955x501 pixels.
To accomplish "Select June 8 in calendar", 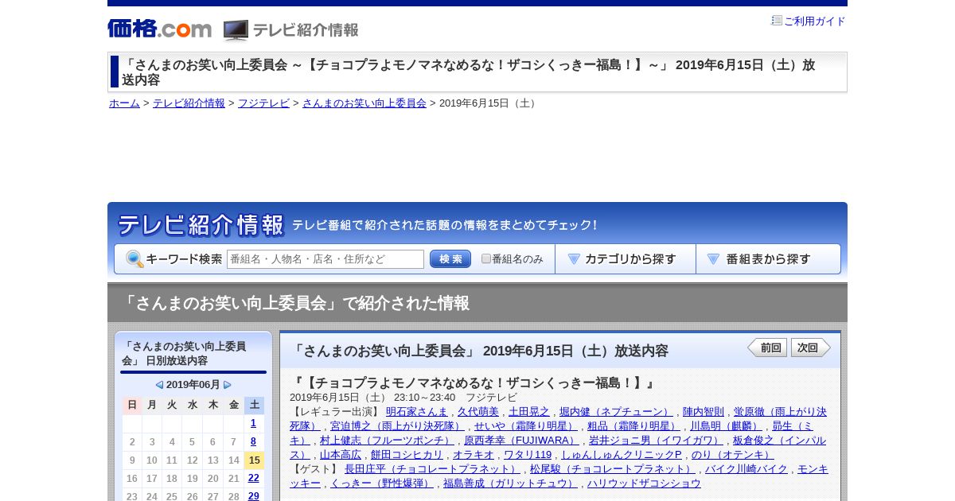I will tap(254, 441).
